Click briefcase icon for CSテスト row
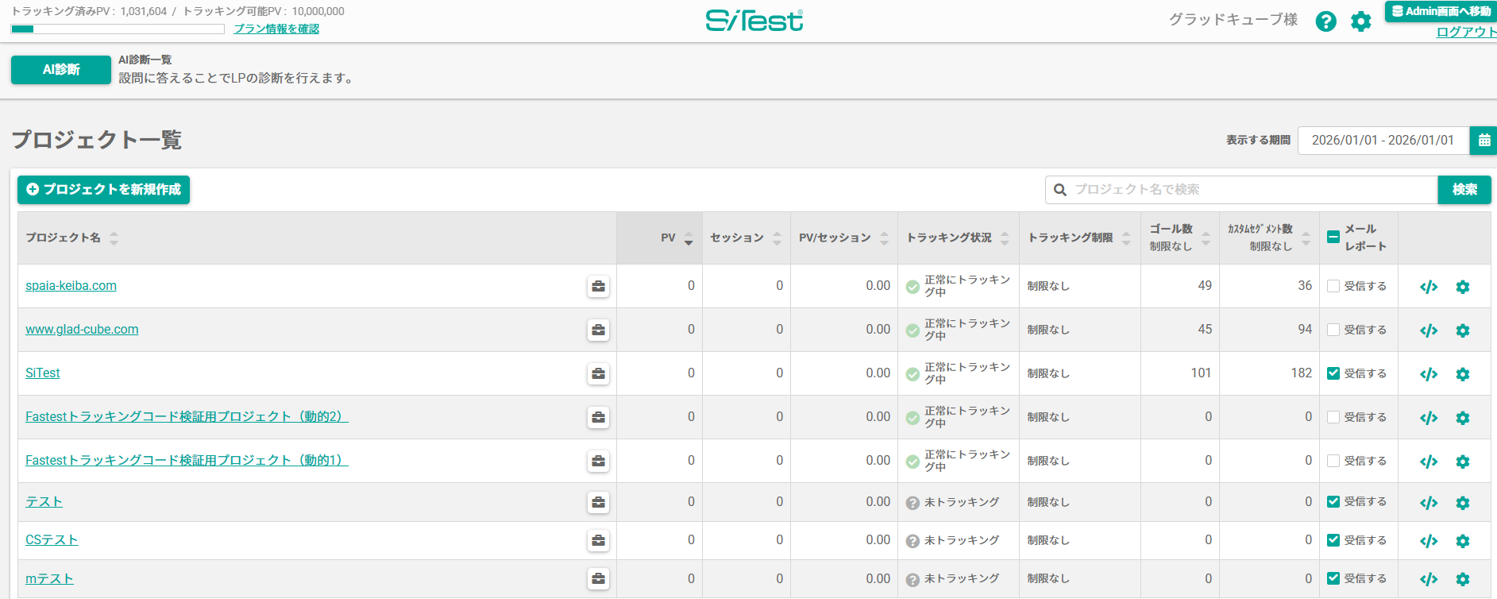This screenshot has height=599, width=1497. click(x=599, y=540)
